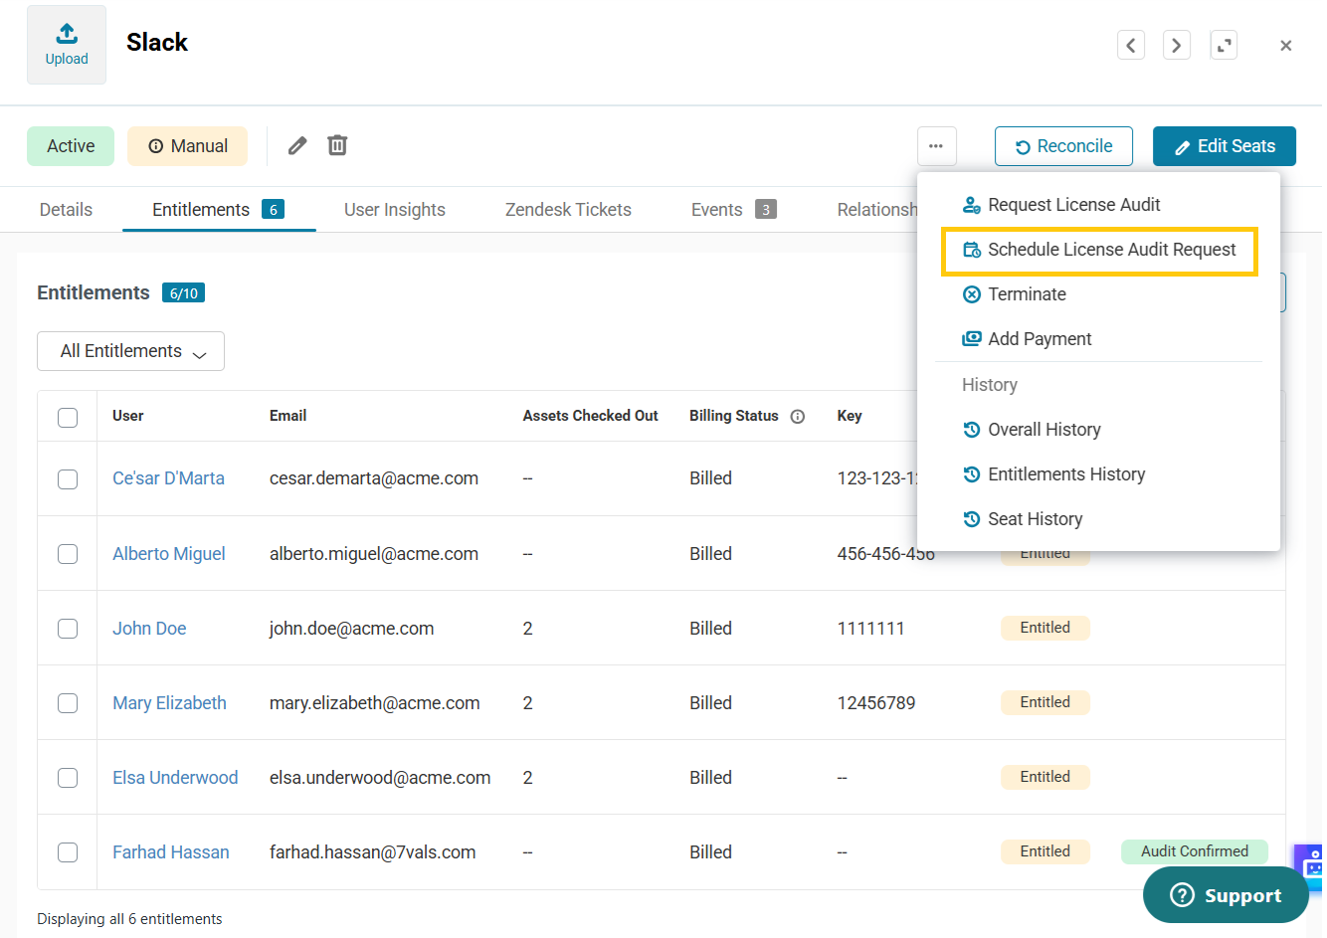
Task: Check the John Doe row checkbox
Action: [x=68, y=629]
